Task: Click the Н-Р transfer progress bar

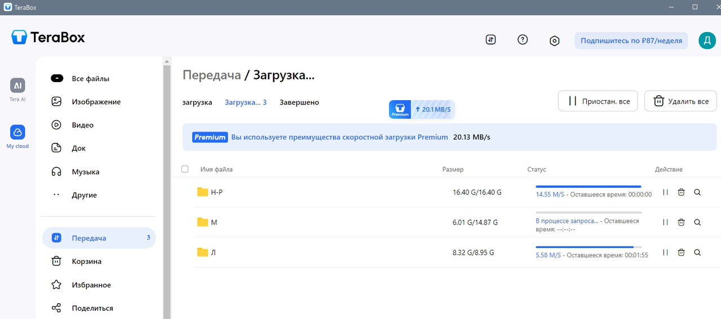Action: point(589,186)
